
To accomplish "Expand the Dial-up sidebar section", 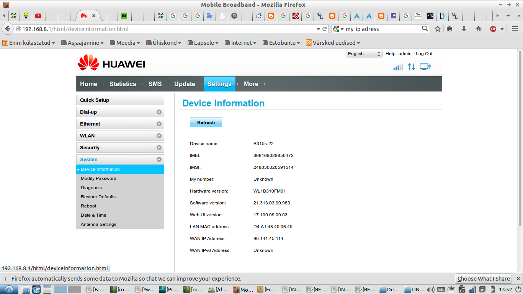I will click(120, 112).
